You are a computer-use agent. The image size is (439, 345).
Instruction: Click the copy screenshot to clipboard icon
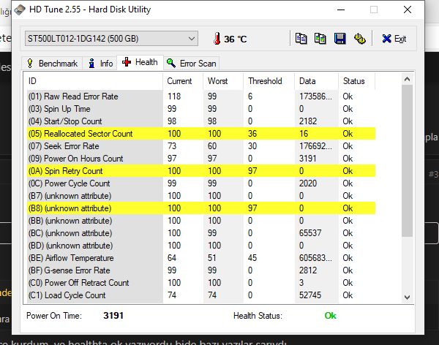coord(320,39)
